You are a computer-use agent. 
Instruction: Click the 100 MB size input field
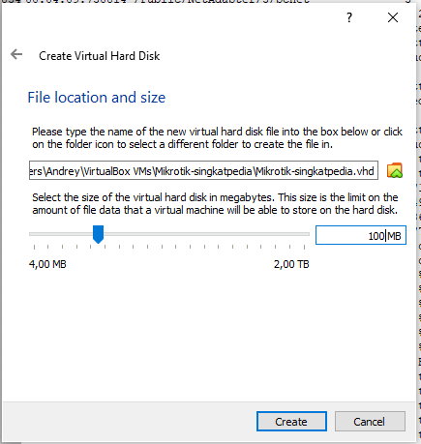coord(361,235)
